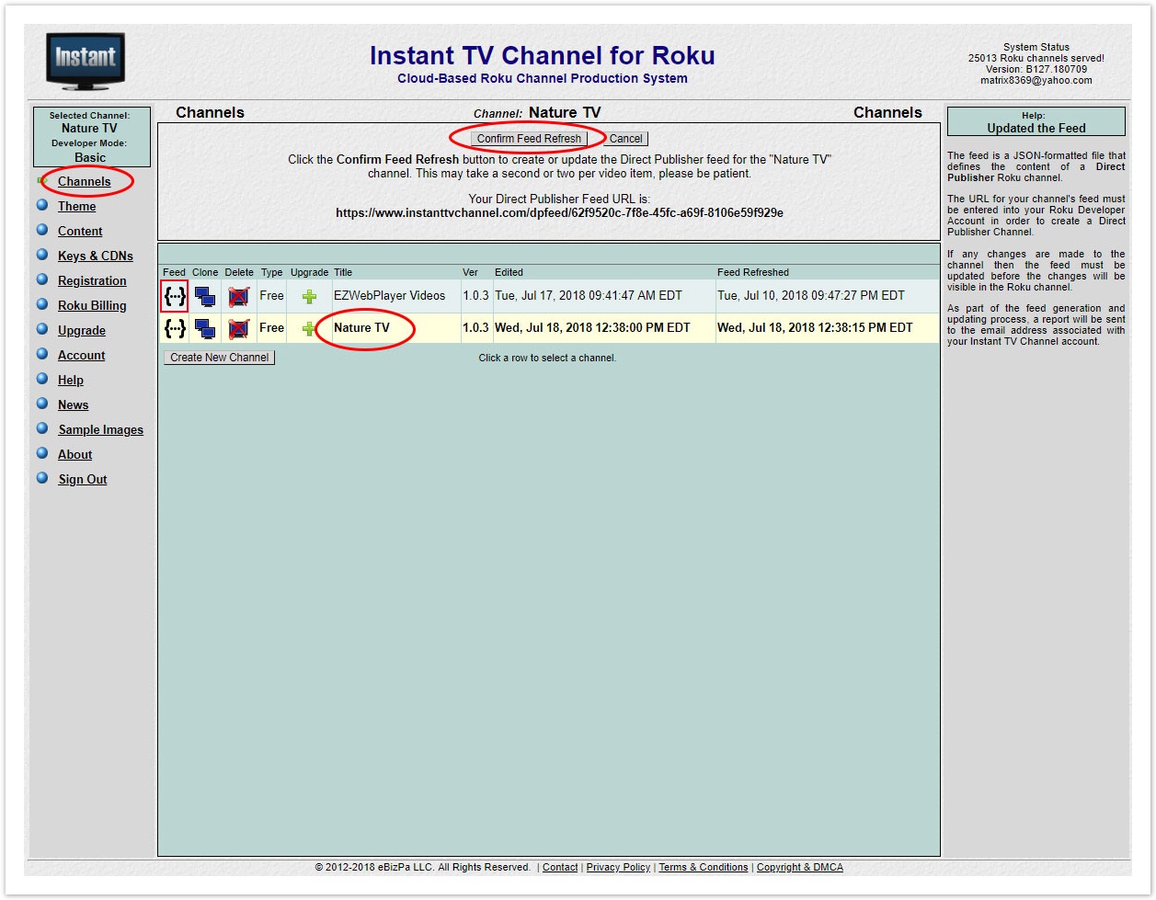The image size is (1156, 900).
Task: Open the Account page
Action: [82, 355]
